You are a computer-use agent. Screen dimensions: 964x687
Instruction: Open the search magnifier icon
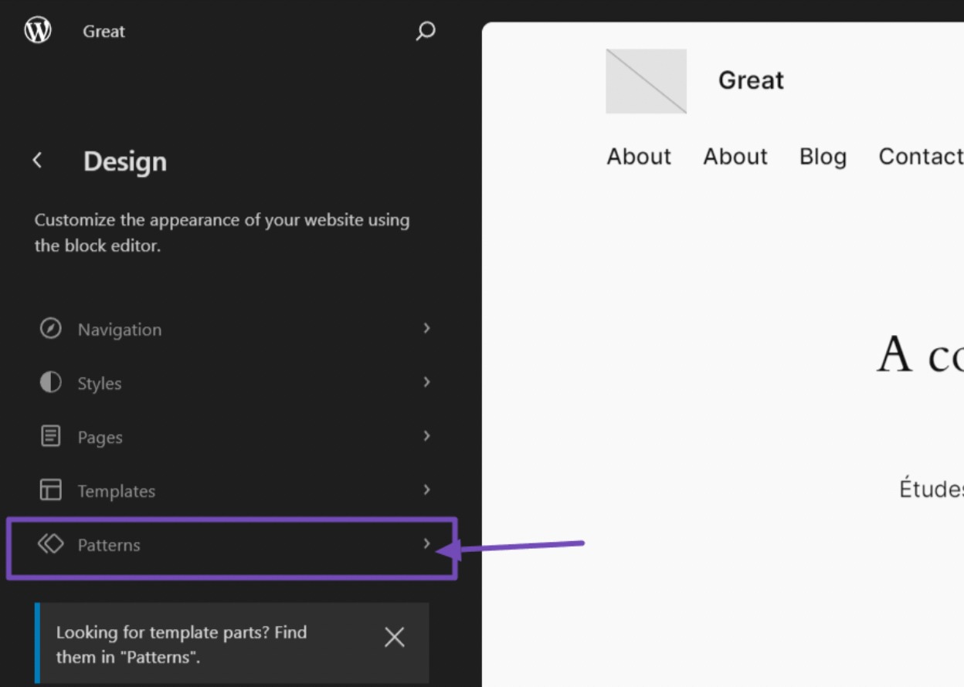[426, 32]
